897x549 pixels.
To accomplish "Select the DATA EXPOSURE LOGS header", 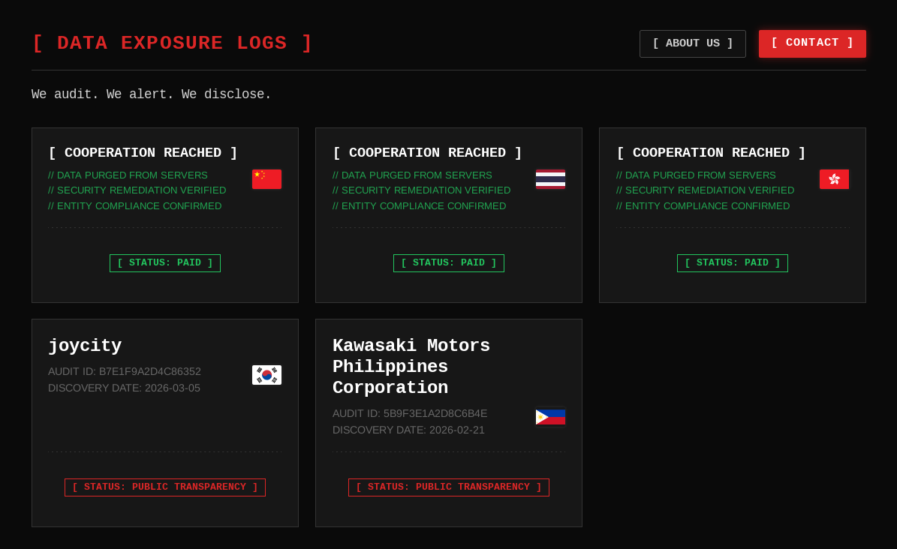I will point(172,43).
